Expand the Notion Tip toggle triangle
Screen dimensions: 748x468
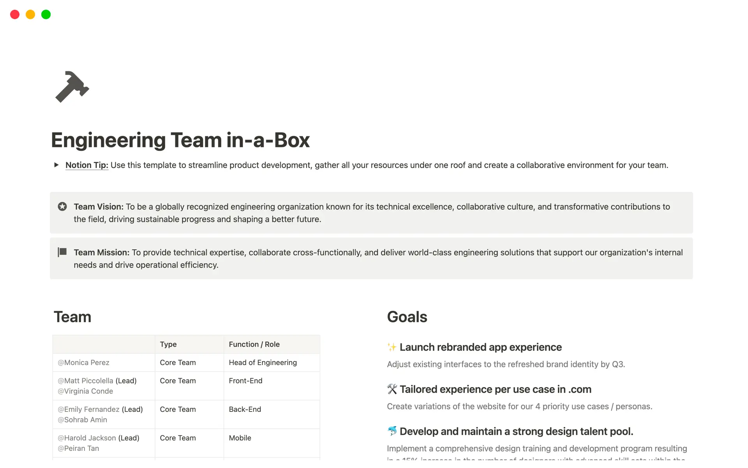point(56,165)
